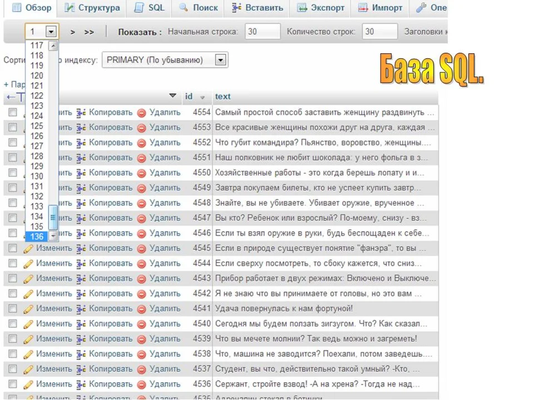Click the red delete icon for row 4540

pyautogui.click(x=141, y=324)
